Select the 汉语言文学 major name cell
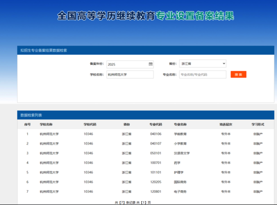 pos(182,153)
